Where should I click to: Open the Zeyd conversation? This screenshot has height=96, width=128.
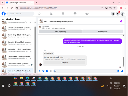(x=17, y=58)
